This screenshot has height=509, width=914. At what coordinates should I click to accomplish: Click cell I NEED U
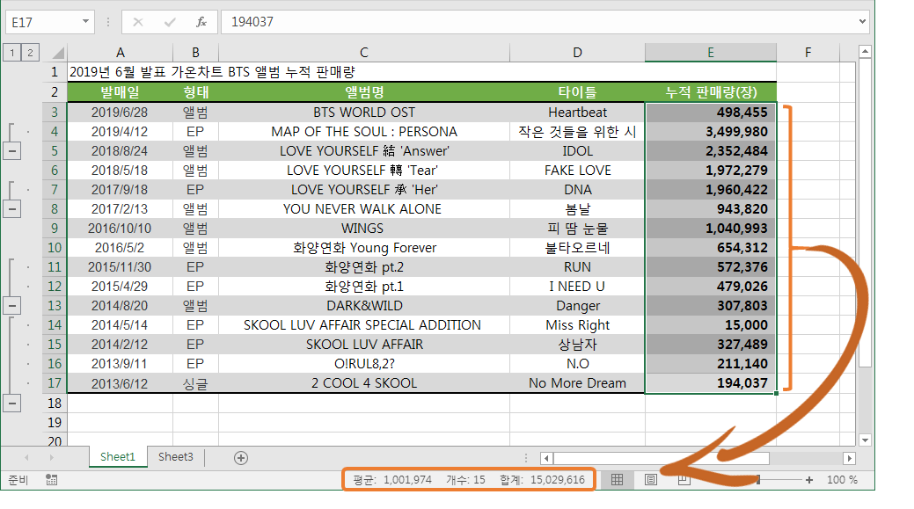point(577,287)
